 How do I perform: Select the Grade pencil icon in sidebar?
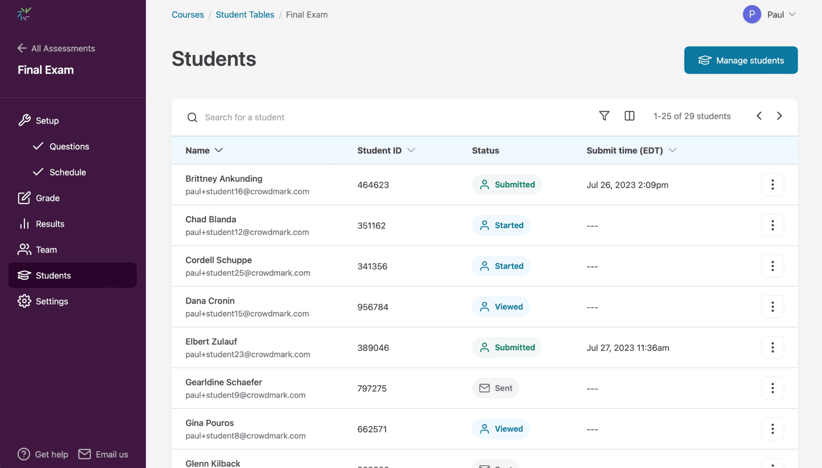pyautogui.click(x=25, y=198)
